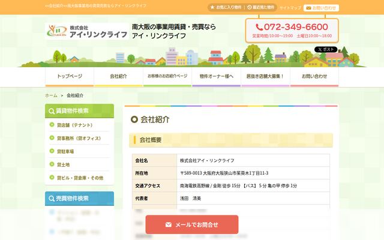Click the green arrow bullet beside 貸土地
The height and width of the screenshot is (240, 384).
click(x=52, y=164)
